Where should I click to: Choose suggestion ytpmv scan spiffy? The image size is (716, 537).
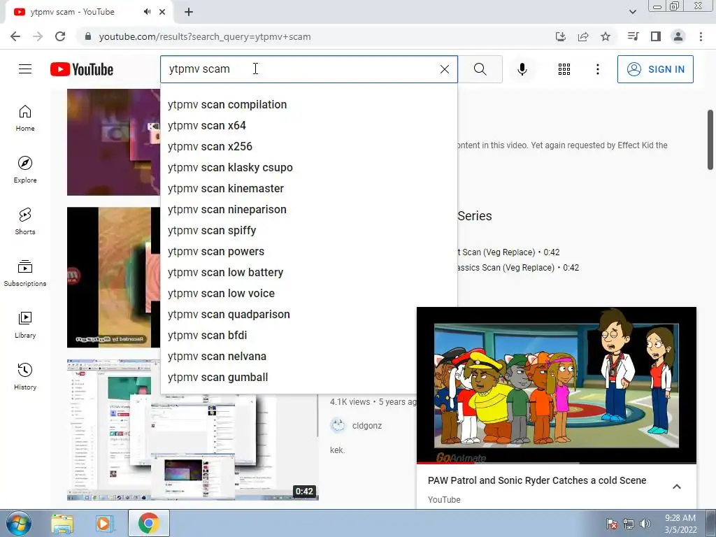308,231
